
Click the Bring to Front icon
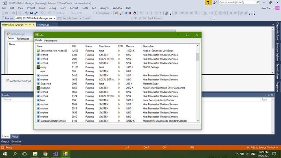coord(241,13)
